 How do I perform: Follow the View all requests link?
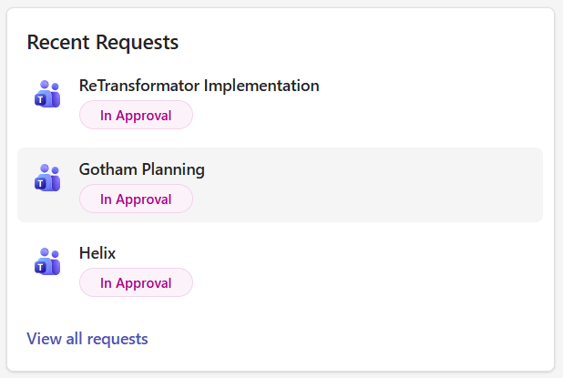click(87, 339)
